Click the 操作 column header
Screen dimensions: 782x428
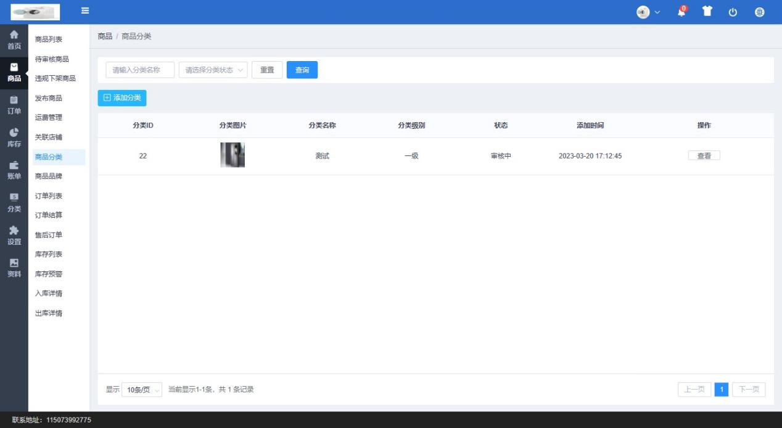coord(704,125)
